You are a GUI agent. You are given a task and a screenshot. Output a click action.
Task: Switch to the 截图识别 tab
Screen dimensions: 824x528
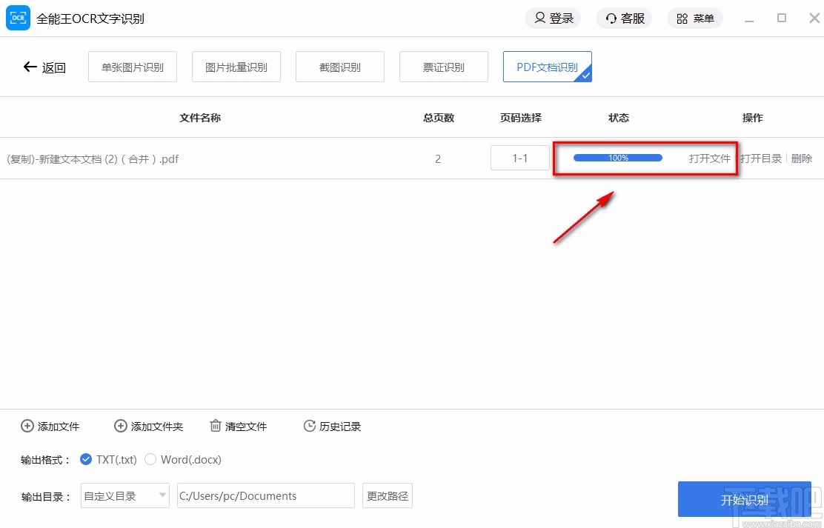tap(339, 66)
